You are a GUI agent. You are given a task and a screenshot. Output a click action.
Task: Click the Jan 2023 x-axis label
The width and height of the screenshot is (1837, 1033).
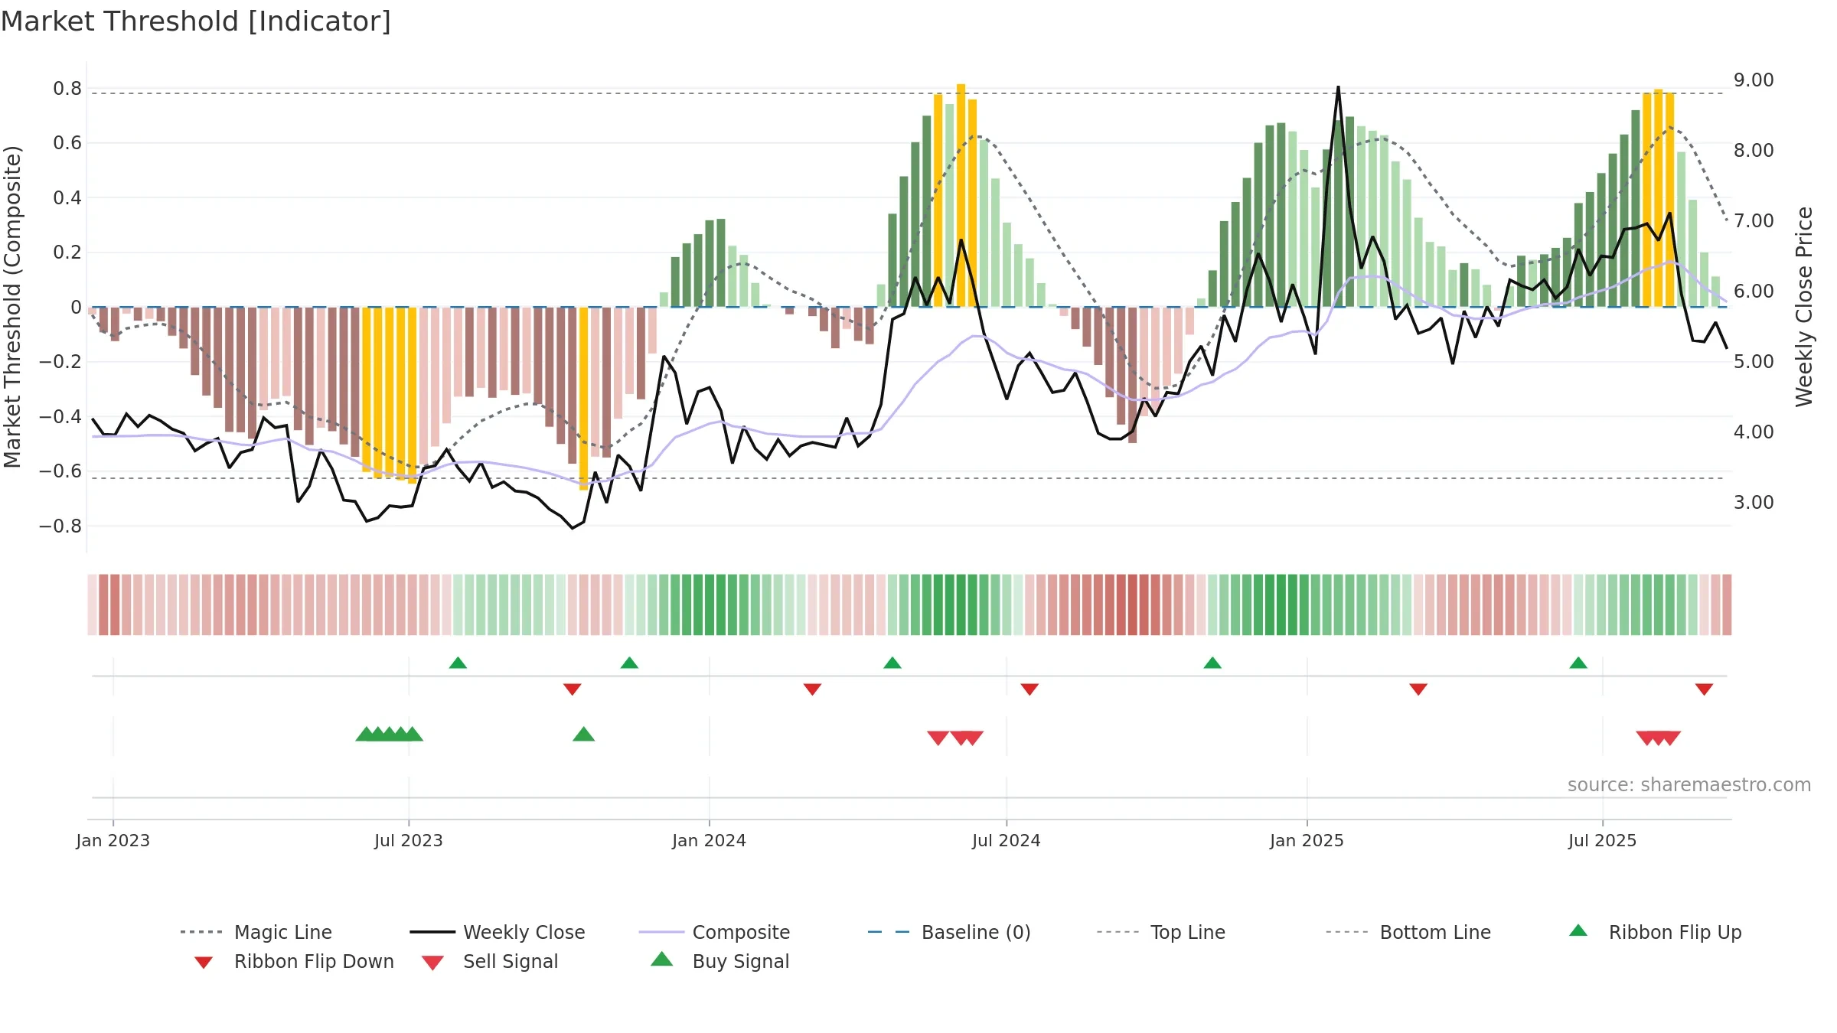113,841
